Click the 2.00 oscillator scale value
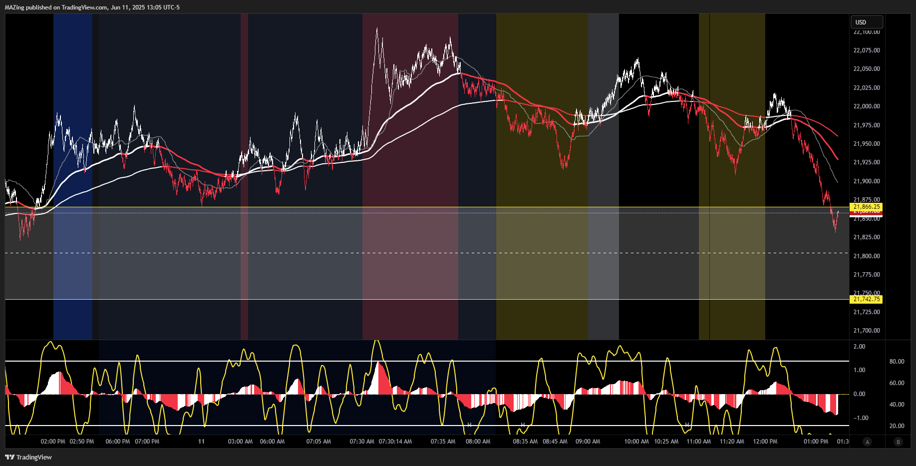Image resolution: width=916 pixels, height=466 pixels. click(x=859, y=347)
